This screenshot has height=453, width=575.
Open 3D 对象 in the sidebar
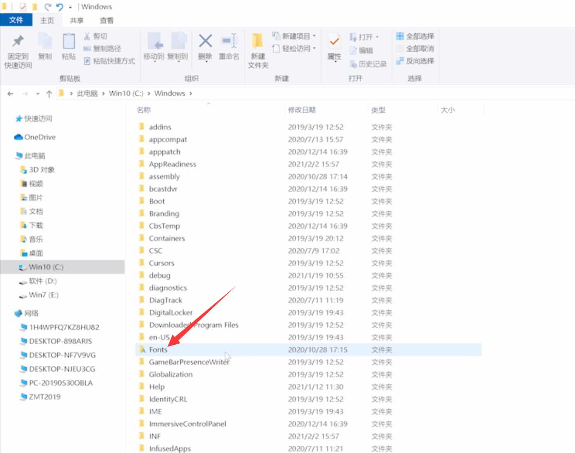[x=37, y=170]
